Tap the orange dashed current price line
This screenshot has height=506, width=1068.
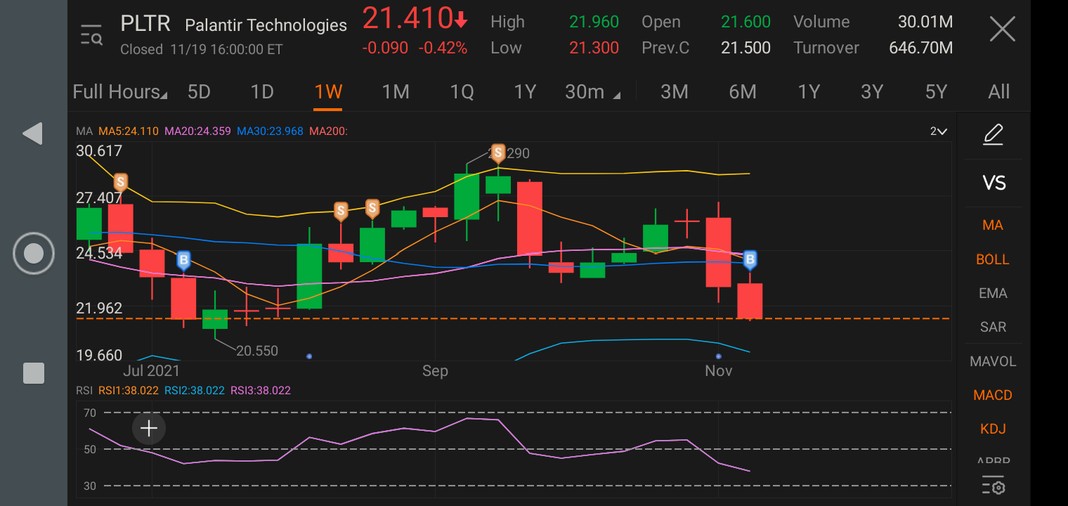point(513,318)
